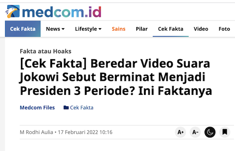Open the Cek Fakta category link
Screen dimensions: 235x151
(x=82, y=107)
